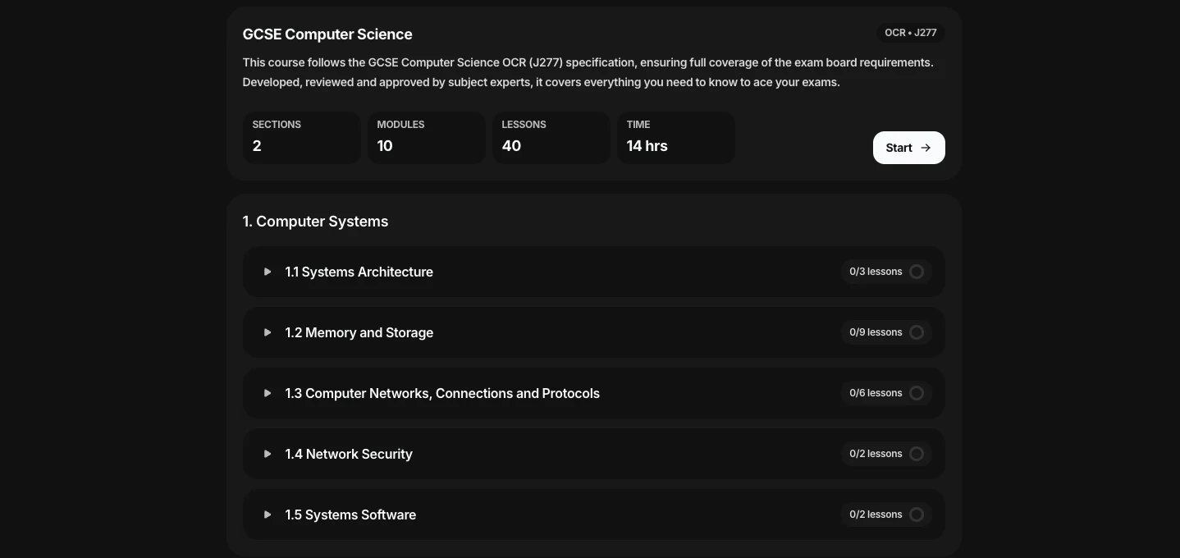
Task: Click the 0/3 lessons progress label
Action: [x=876, y=272]
